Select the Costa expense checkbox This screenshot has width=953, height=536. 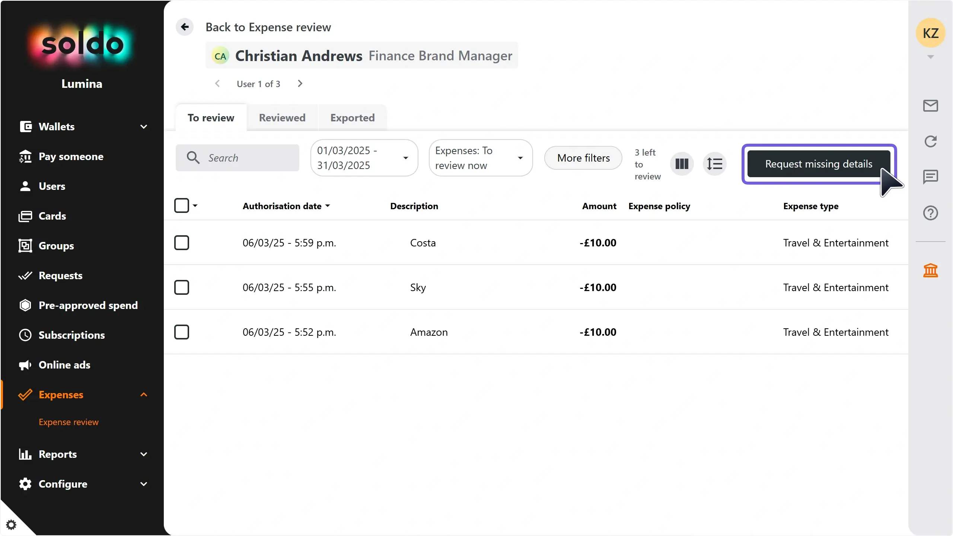(182, 243)
